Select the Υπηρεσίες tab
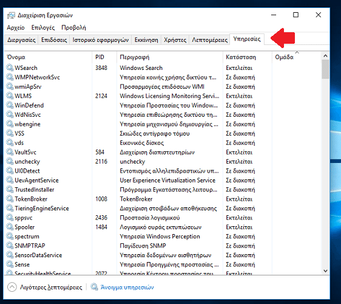Screen dimensions: 341x304 click(247, 39)
